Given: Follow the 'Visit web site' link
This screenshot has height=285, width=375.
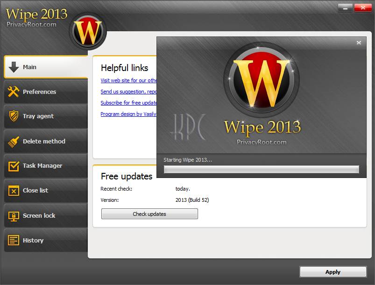Looking at the screenshot, I should pos(128,80).
